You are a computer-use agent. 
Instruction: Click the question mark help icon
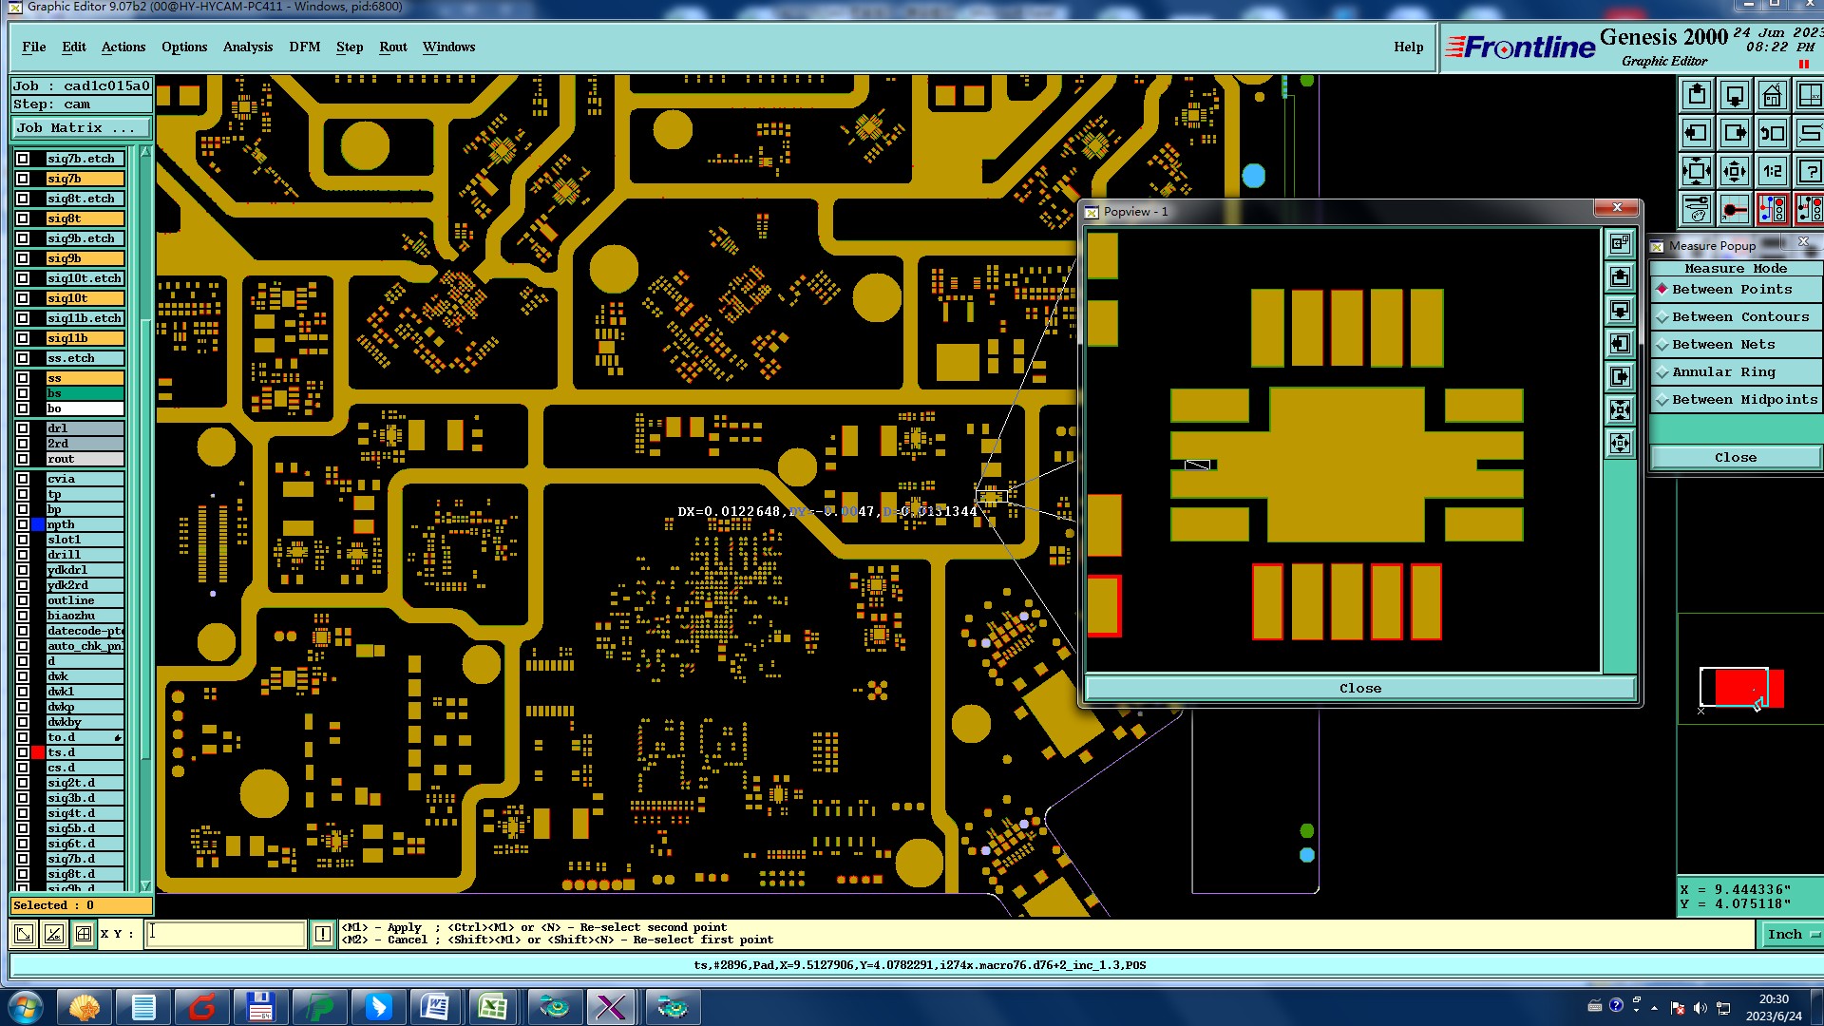(1809, 172)
